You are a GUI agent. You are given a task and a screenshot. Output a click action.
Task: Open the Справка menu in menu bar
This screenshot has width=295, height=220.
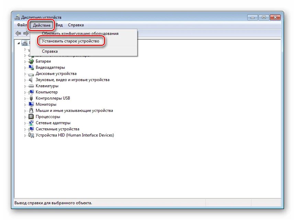[x=76, y=25]
